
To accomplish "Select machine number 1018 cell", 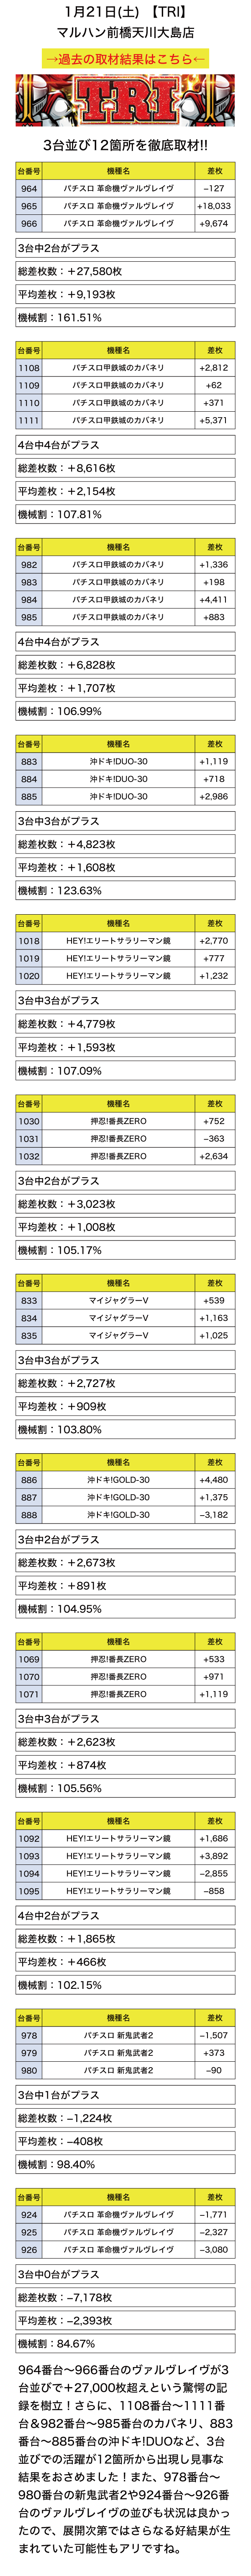I will (29, 941).
